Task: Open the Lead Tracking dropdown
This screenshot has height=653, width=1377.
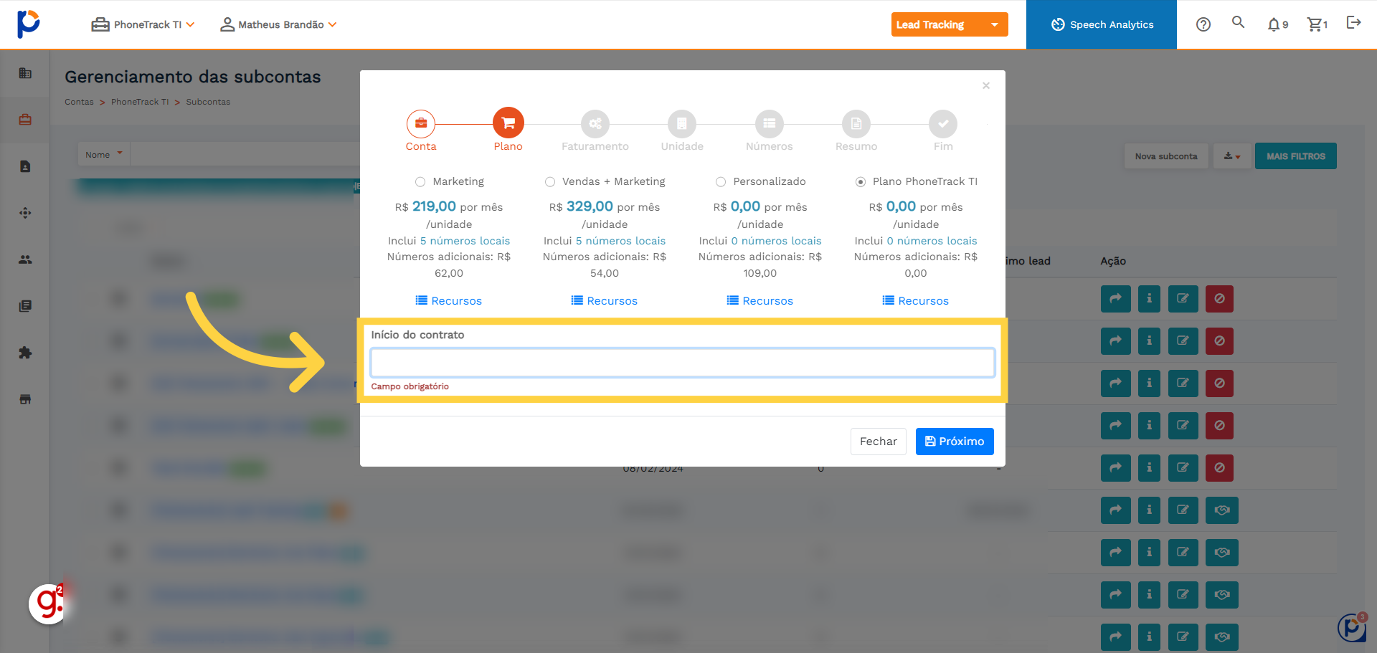Action: pos(950,24)
